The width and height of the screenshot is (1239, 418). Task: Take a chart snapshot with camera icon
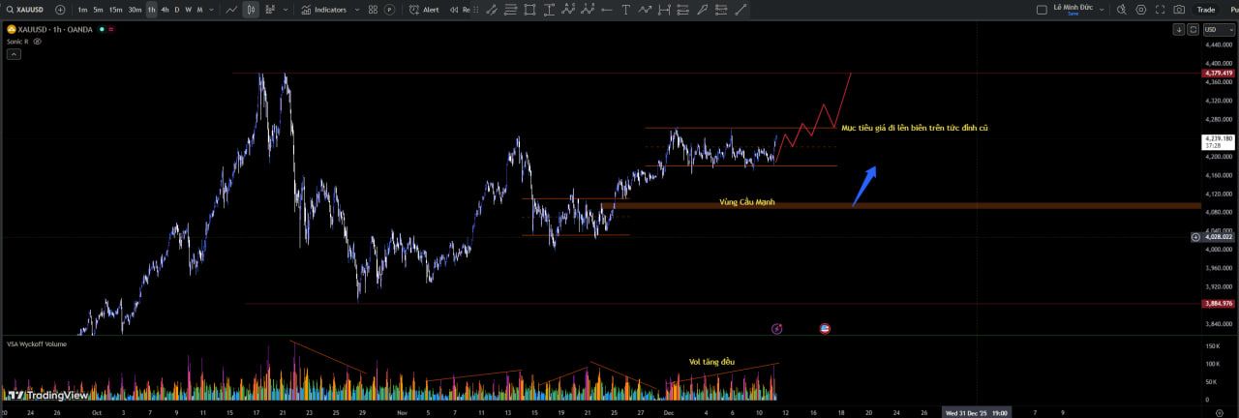pos(1178,10)
